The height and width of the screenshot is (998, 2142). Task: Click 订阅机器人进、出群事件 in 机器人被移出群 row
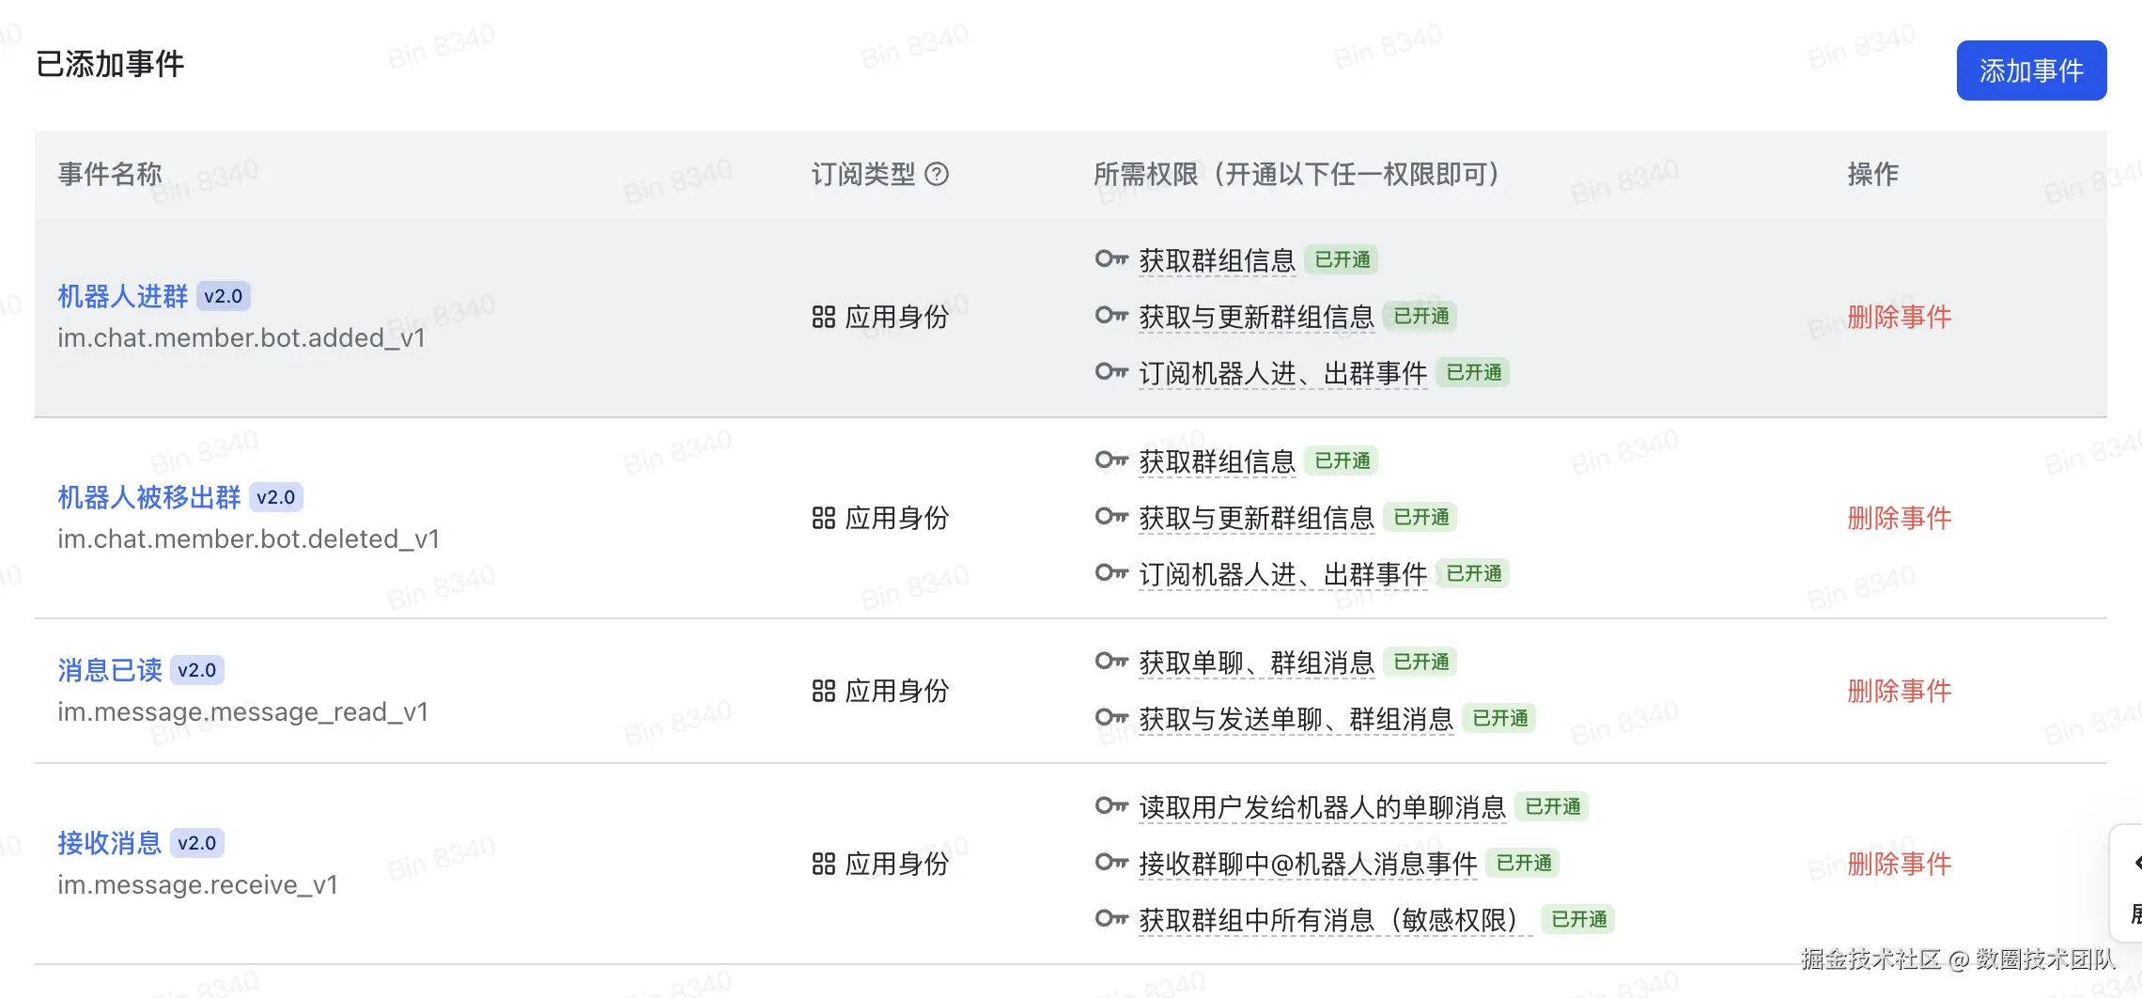[x=1282, y=574]
